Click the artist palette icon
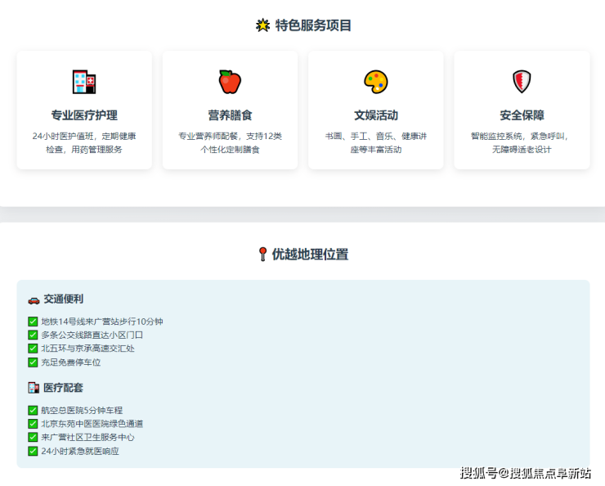The height and width of the screenshot is (486, 605). point(375,82)
